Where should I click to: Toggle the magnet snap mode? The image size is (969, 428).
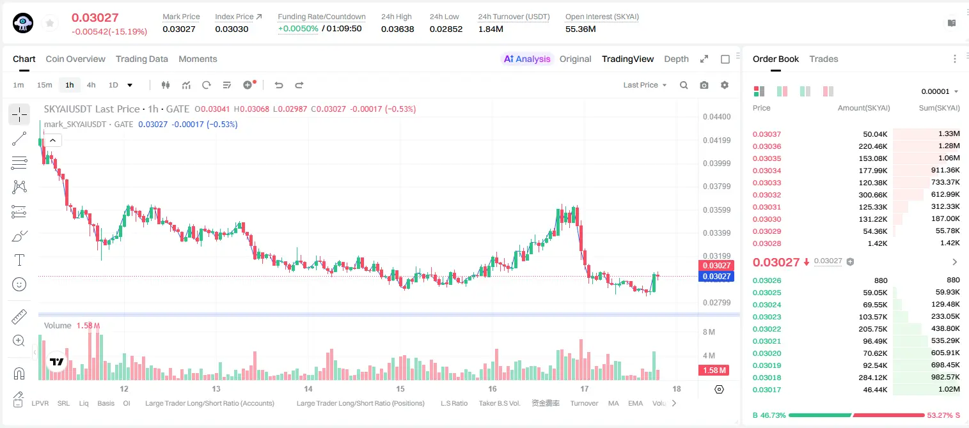point(19,374)
